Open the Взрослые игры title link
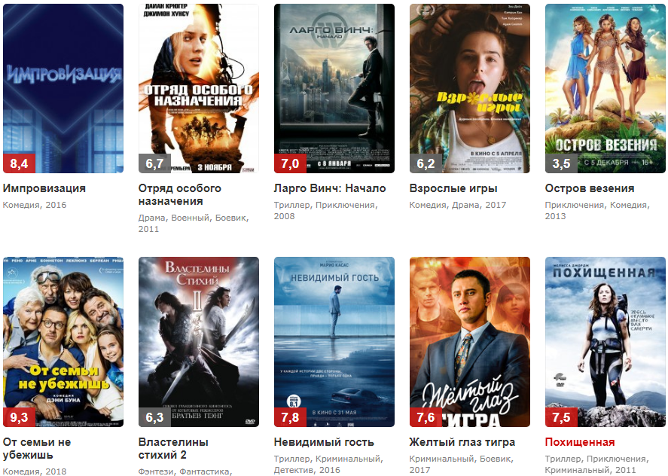This screenshot has height=476, width=668. (x=453, y=188)
